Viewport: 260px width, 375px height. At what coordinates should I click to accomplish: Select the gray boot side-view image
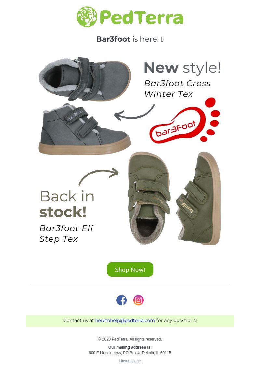84,129
